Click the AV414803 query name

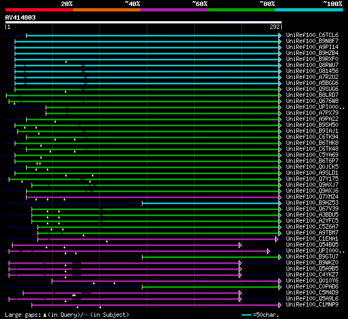tap(21, 17)
